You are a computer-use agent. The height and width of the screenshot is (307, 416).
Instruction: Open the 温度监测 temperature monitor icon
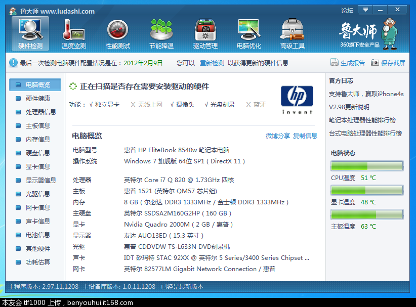coord(74,33)
